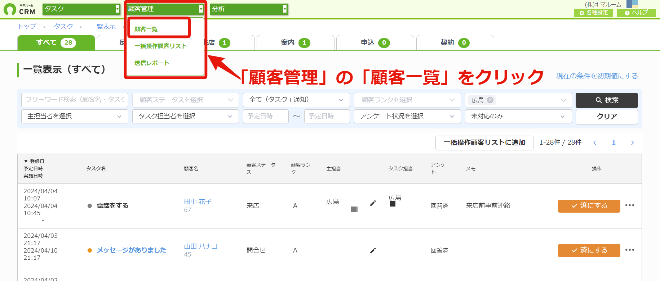Expand the 未対応のみ dropdown
This screenshot has height=281, width=660.
coord(518,116)
